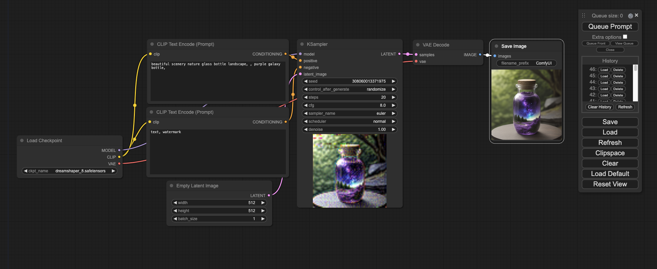
Task: Click the queue panel drag handle
Action: 583,16
